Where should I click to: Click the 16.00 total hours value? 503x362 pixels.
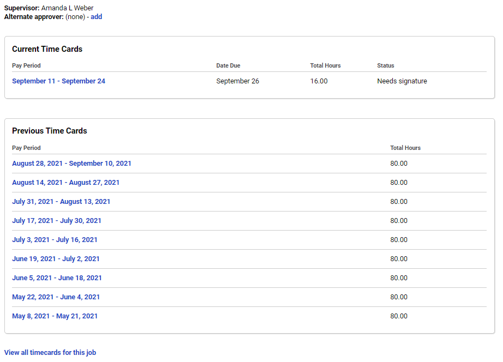click(319, 81)
